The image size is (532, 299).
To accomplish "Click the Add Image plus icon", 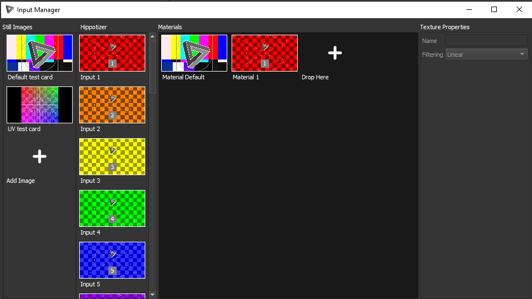I will pyautogui.click(x=40, y=156).
